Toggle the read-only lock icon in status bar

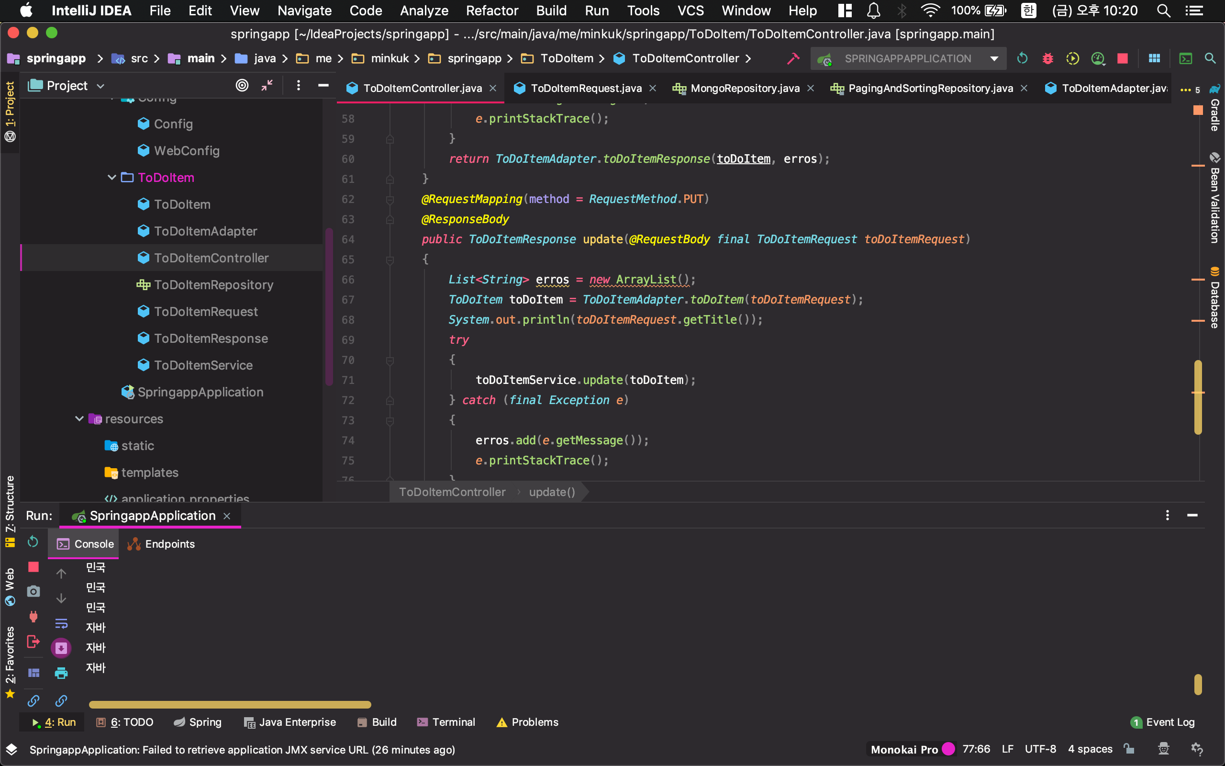(x=1129, y=749)
